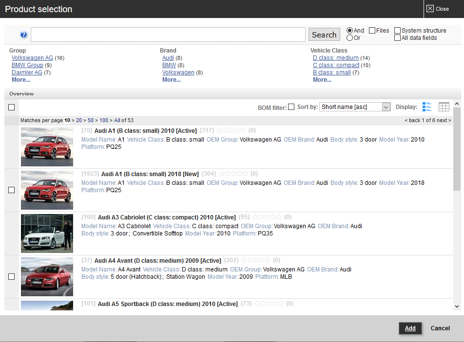The image size is (464, 342).
Task: Filter by Volkswagen brand
Action: [x=178, y=72]
